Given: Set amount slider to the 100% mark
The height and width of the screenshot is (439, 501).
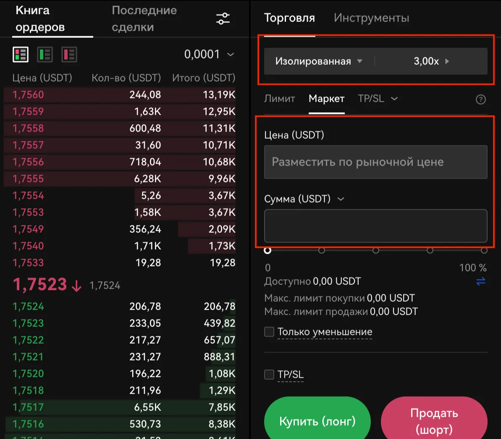Looking at the screenshot, I should (x=484, y=250).
